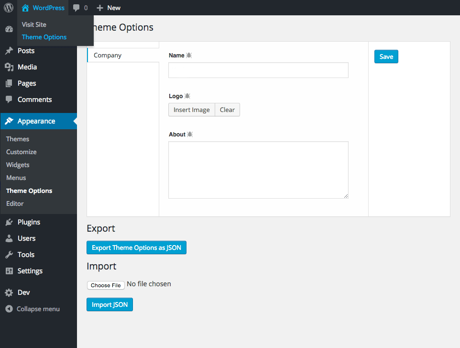
Task: Open the comments bubble icon in admin bar
Action: click(x=77, y=8)
